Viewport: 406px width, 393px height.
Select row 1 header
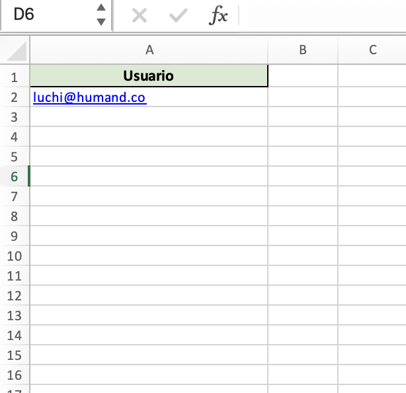point(15,77)
